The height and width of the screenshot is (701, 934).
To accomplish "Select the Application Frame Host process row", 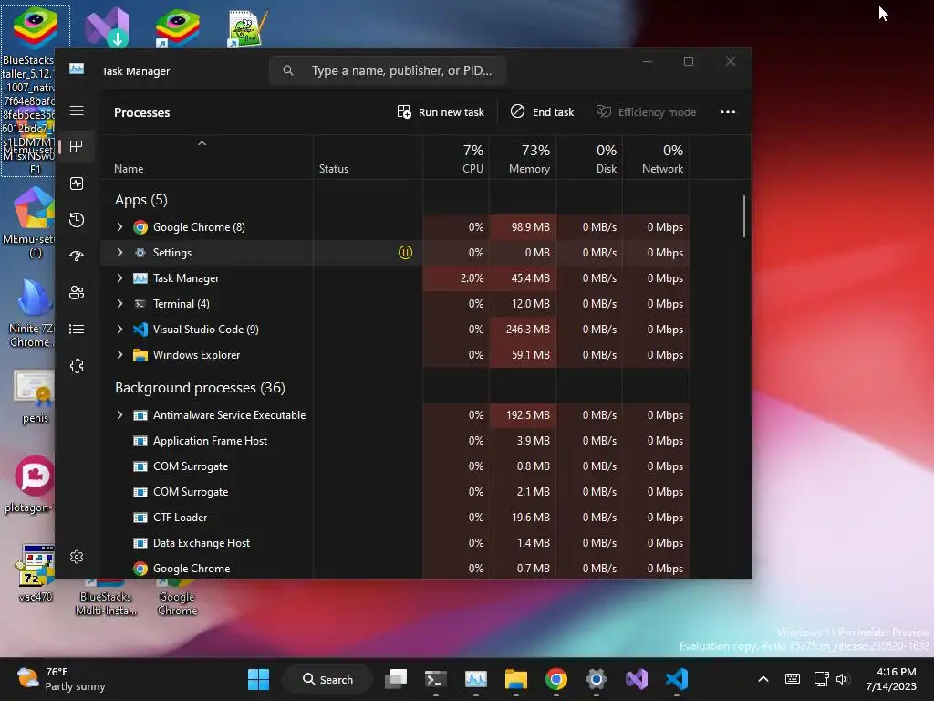I will tap(394, 441).
